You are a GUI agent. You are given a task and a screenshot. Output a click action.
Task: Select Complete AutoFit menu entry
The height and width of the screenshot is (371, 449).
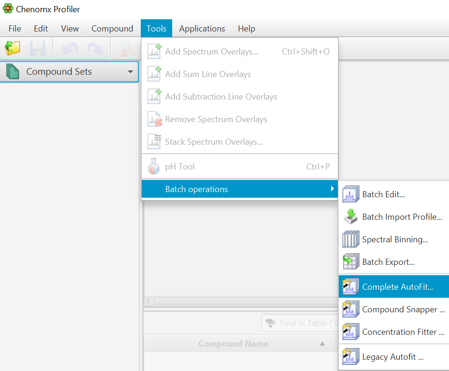(x=397, y=286)
